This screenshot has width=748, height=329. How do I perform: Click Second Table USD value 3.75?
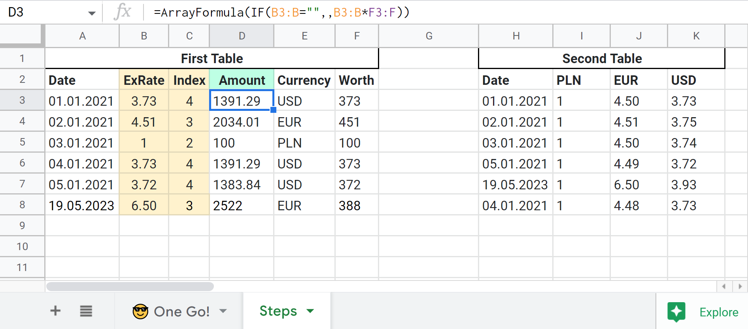coord(696,122)
